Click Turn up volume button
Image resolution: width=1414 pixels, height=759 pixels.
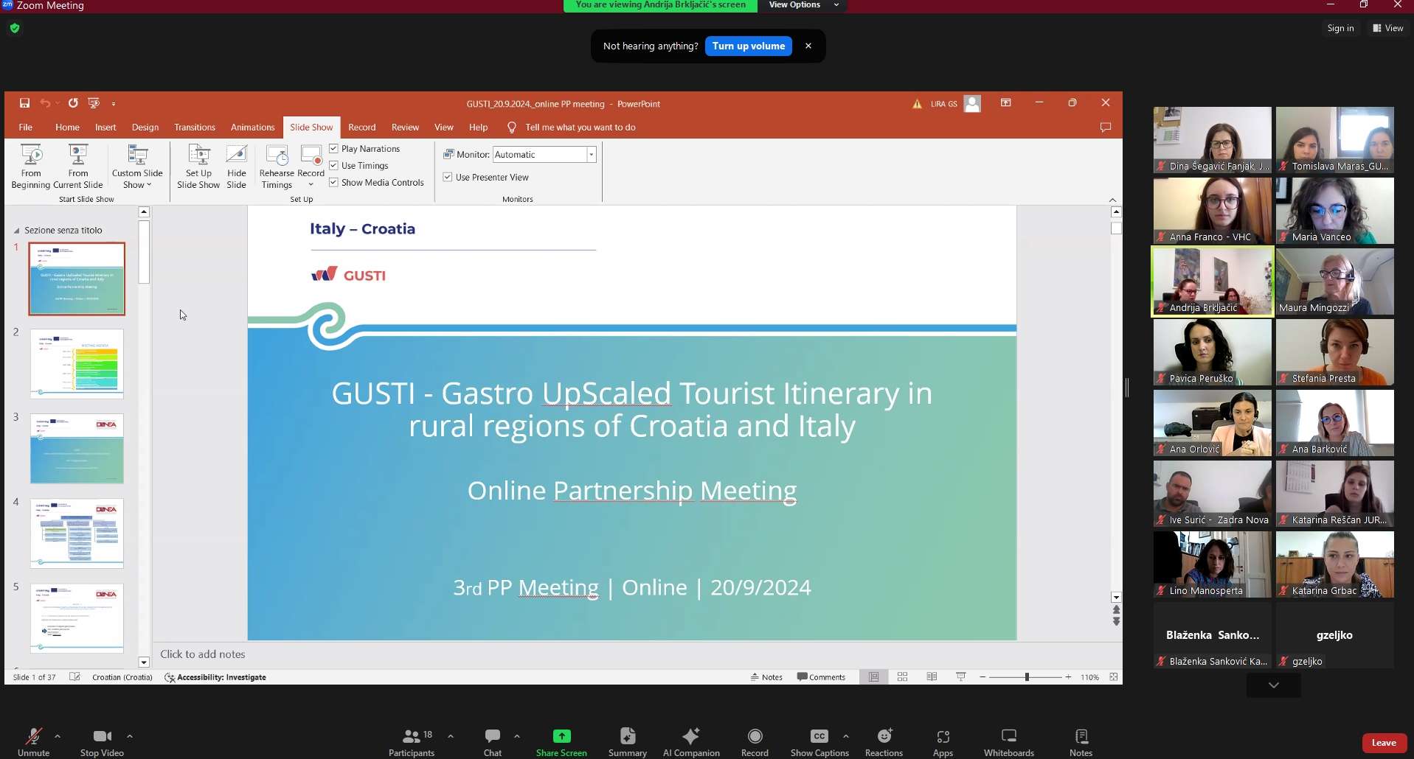coord(749,46)
